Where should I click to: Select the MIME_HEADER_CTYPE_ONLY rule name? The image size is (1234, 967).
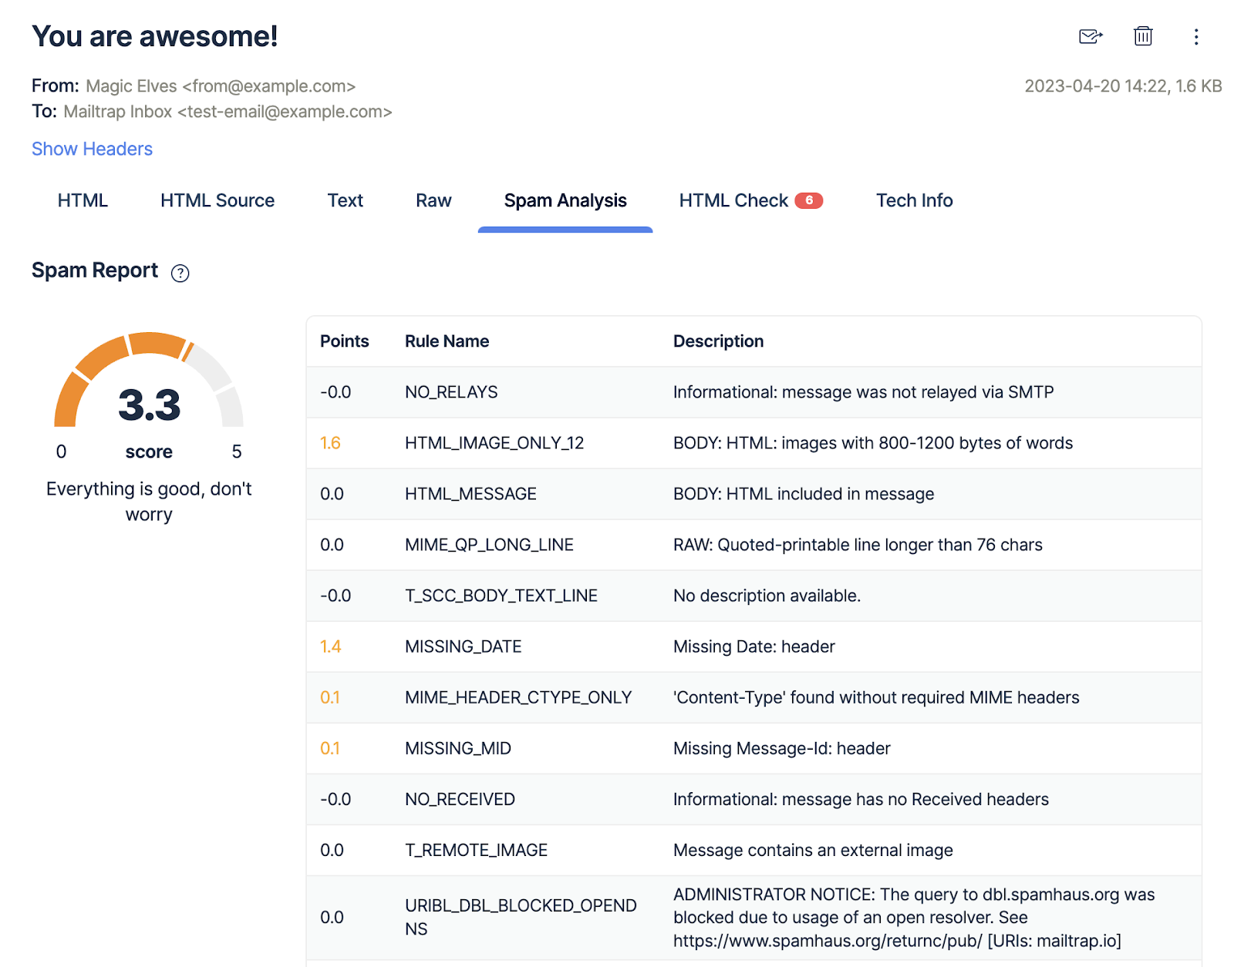coord(518,697)
